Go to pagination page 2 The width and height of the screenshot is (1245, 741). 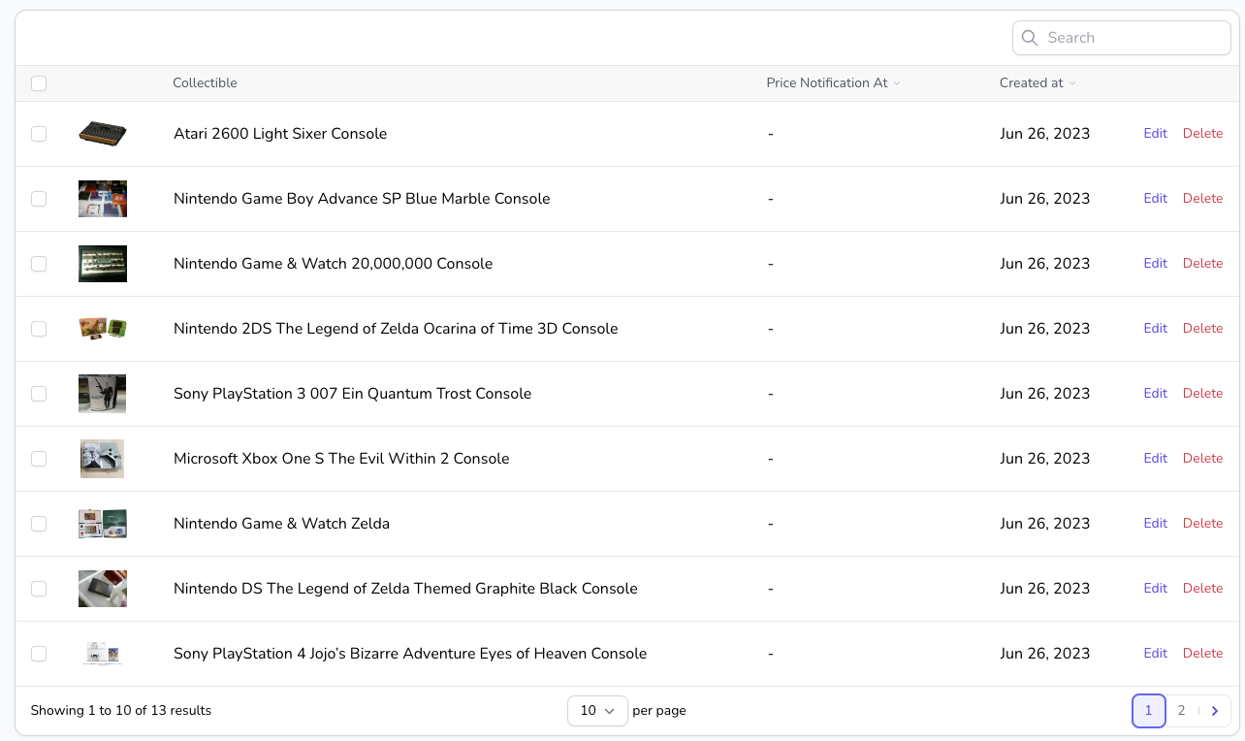point(1181,711)
